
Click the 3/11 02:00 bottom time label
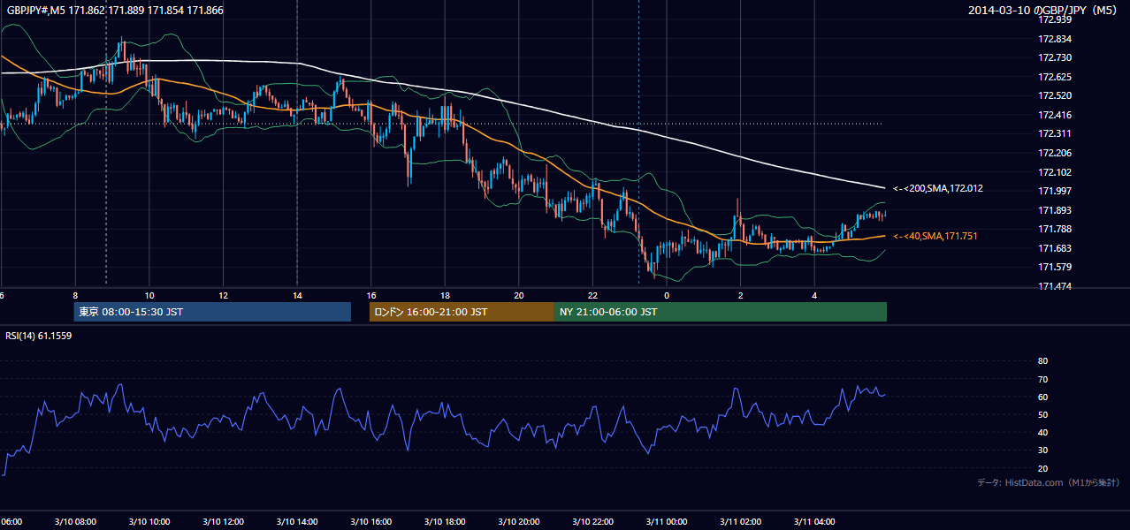click(740, 522)
